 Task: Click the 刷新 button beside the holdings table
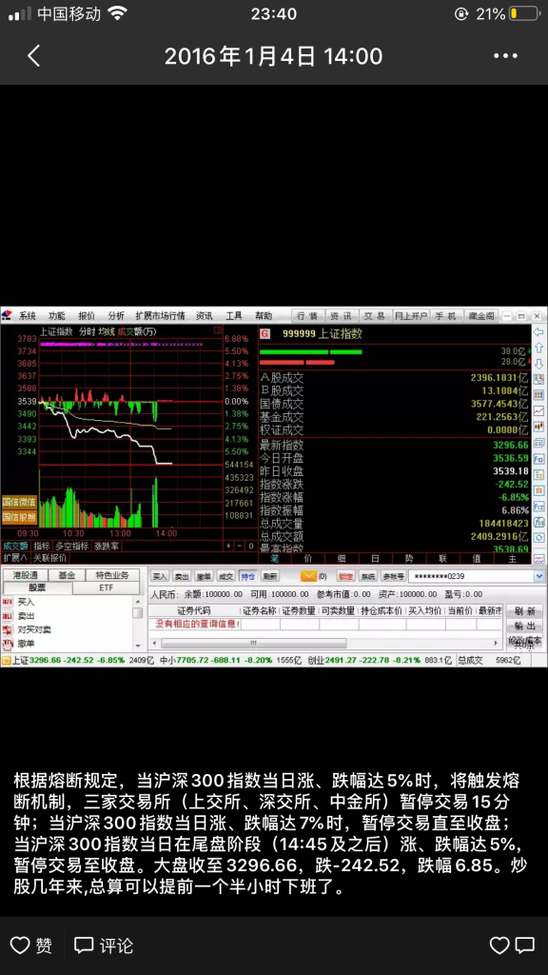(524, 611)
